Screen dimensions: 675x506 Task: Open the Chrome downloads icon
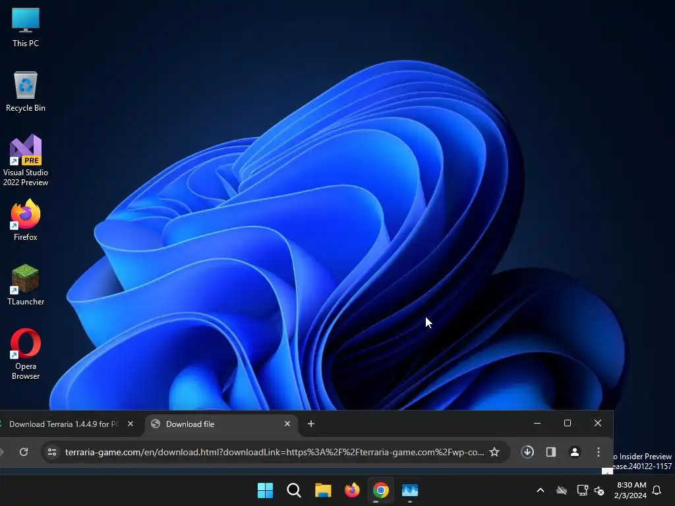click(527, 452)
